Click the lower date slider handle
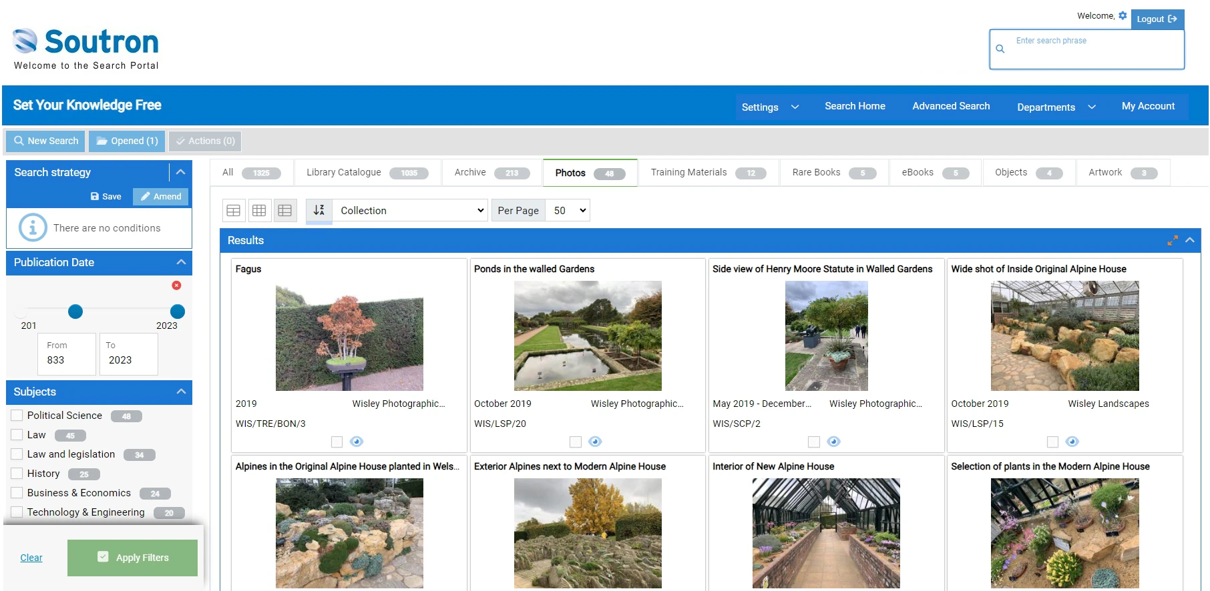The height and width of the screenshot is (591, 1210). click(x=75, y=312)
